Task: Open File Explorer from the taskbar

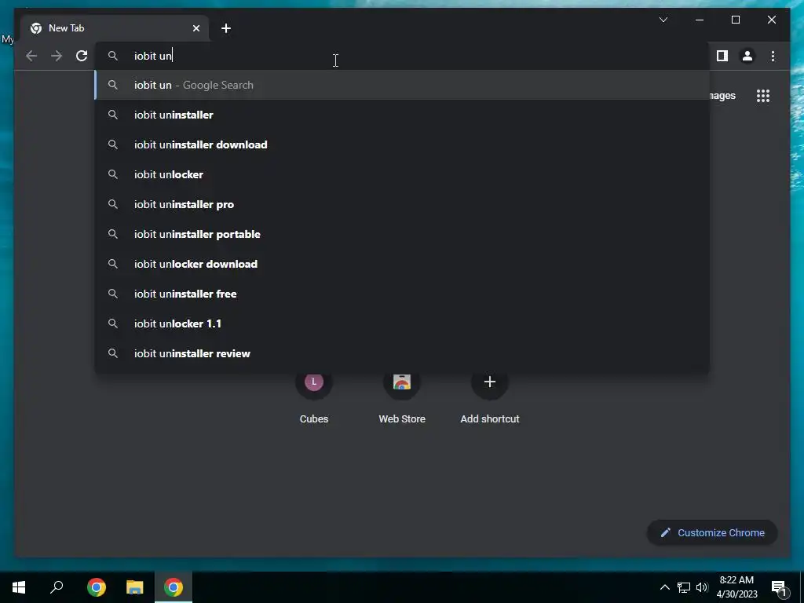Action: [x=135, y=587]
